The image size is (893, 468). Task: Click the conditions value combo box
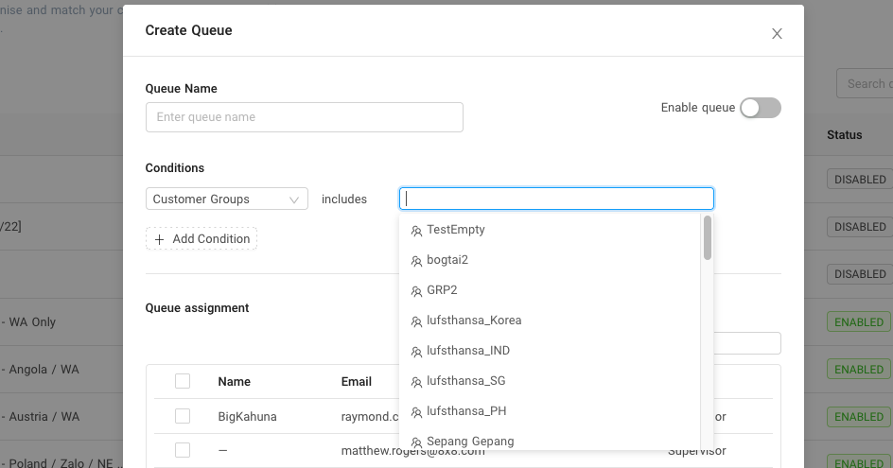point(556,199)
